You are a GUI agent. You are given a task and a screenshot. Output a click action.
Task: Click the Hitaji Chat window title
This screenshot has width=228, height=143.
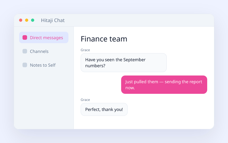click(53, 20)
